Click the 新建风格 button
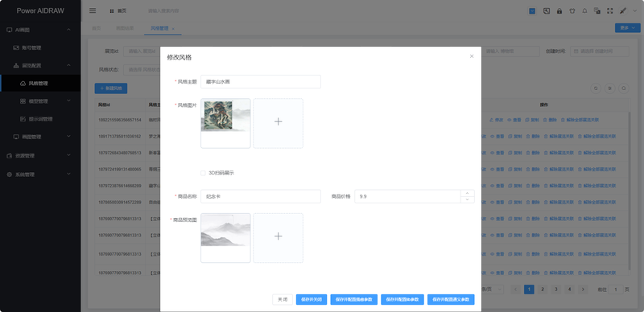This screenshot has height=312, width=644. pyautogui.click(x=111, y=88)
